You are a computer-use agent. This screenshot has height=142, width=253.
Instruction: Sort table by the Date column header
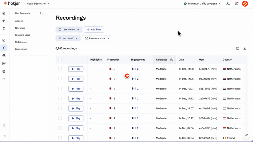[181, 60]
